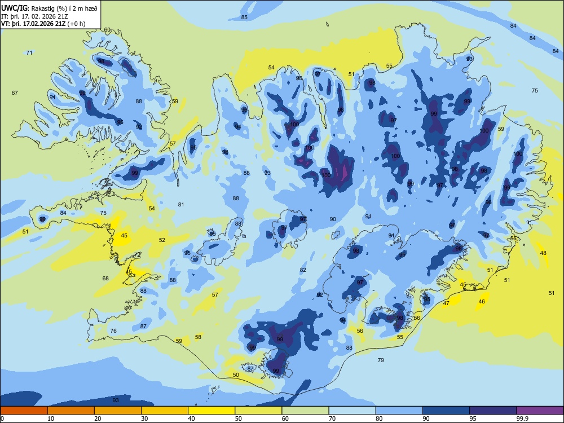564x423 pixels.
Task: Click the '93' value in the dark blue southwestern sea
Action: pyautogui.click(x=116, y=400)
